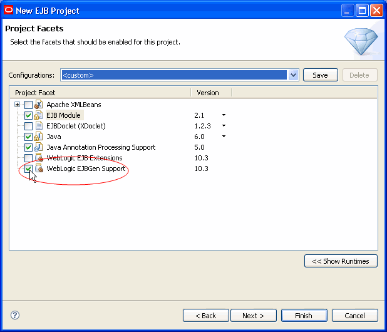387x332 pixels.
Task: Click the Oracle icon in title bar
Action: [9, 11]
